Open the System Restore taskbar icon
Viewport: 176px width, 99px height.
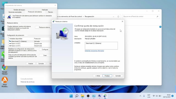[105, 96]
